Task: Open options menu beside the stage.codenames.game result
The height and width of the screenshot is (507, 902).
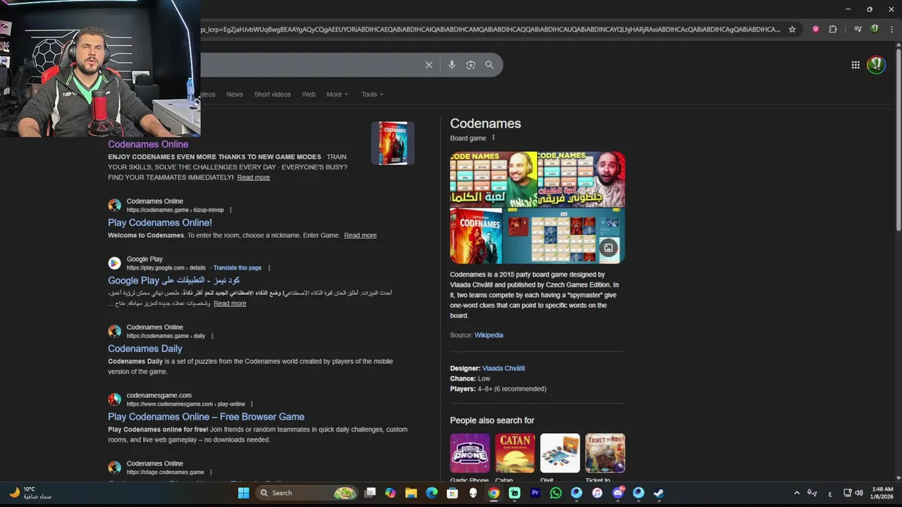Action: pyautogui.click(x=211, y=472)
